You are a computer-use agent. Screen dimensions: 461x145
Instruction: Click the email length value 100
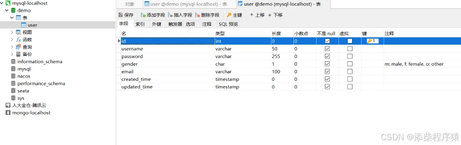click(276, 72)
